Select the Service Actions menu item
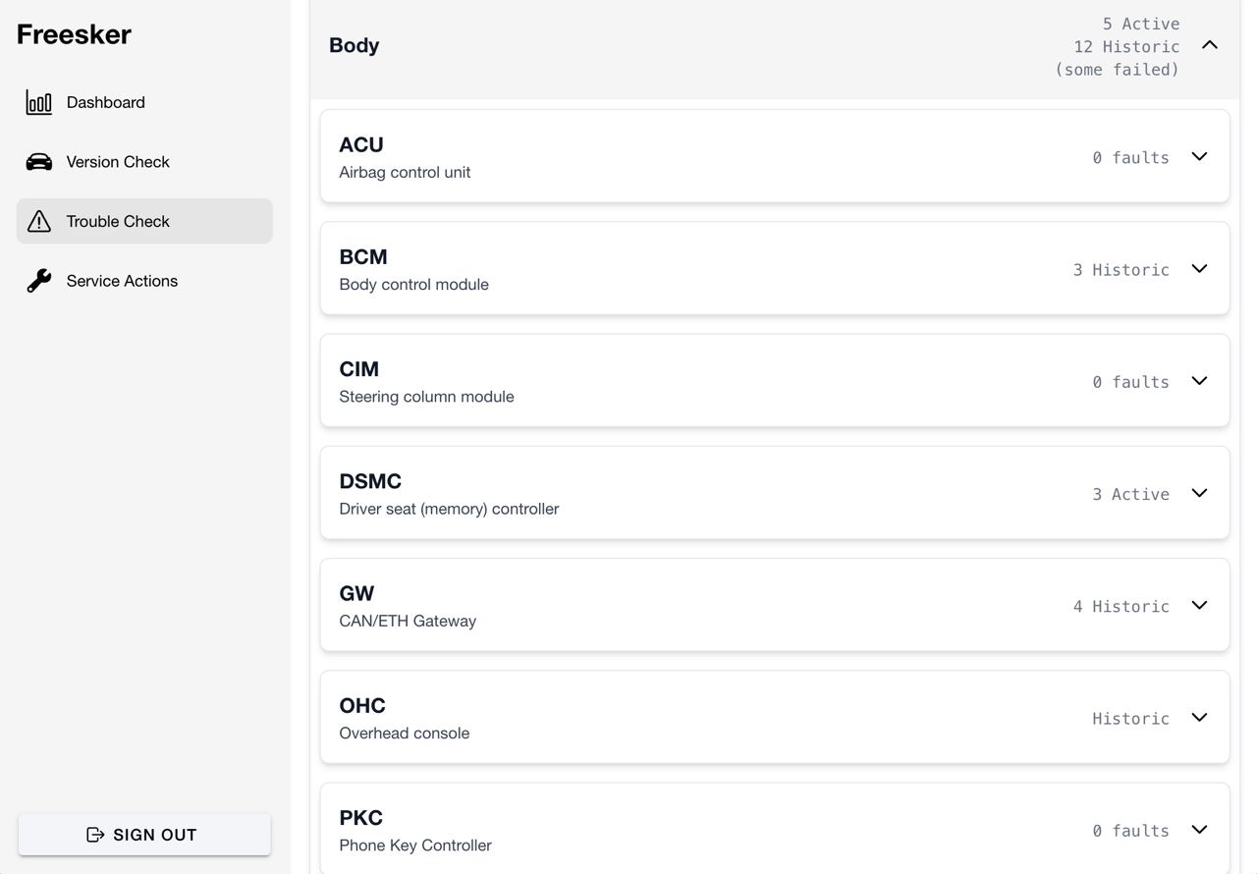This screenshot has height=874, width=1257. pyautogui.click(x=122, y=281)
